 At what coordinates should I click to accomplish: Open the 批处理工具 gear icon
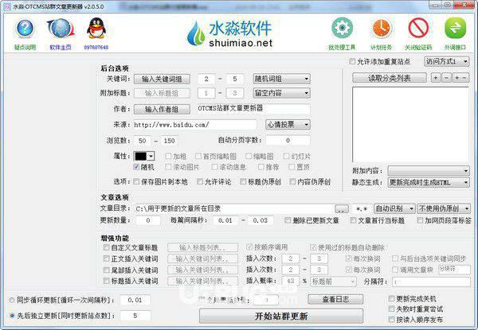342,29
